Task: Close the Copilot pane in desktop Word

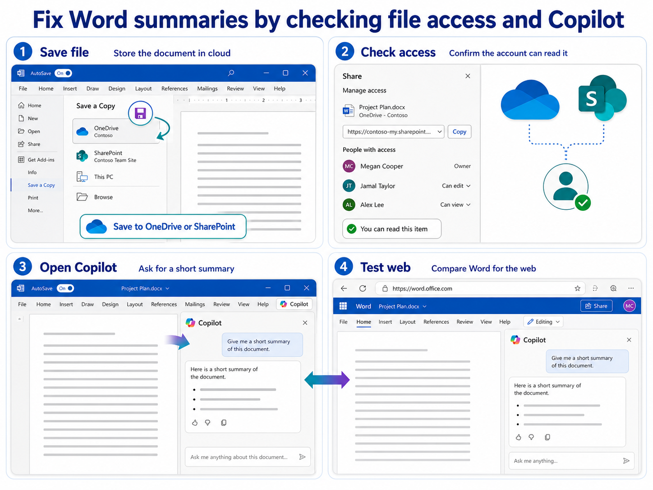Action: 305,323
